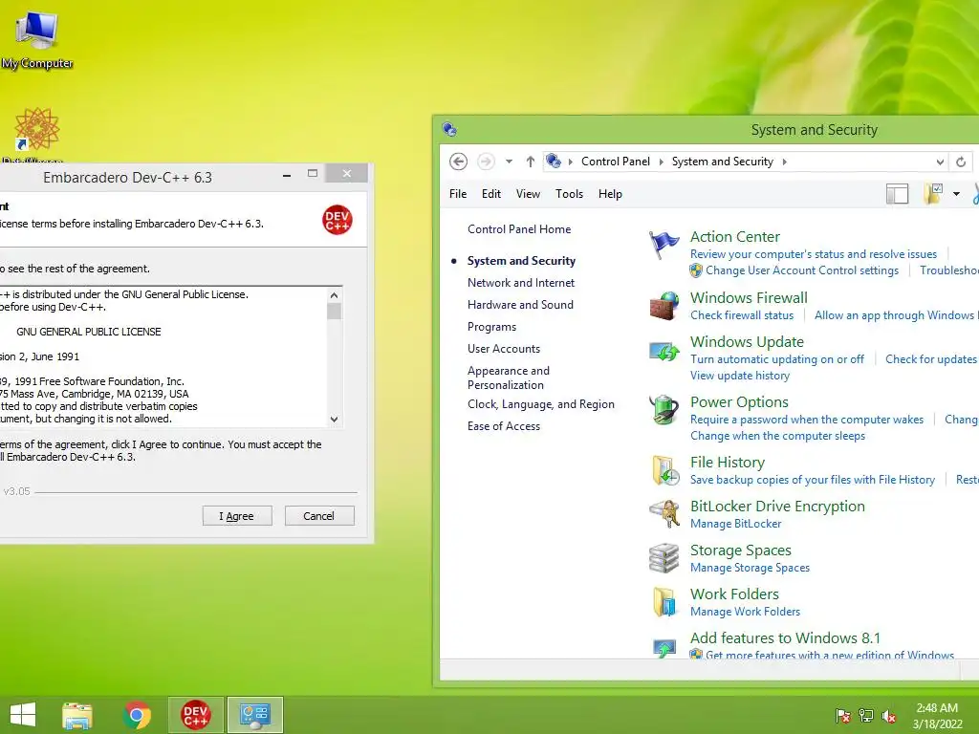Open the File History folder icon
Image resolution: width=979 pixels, height=734 pixels.
coord(665,470)
